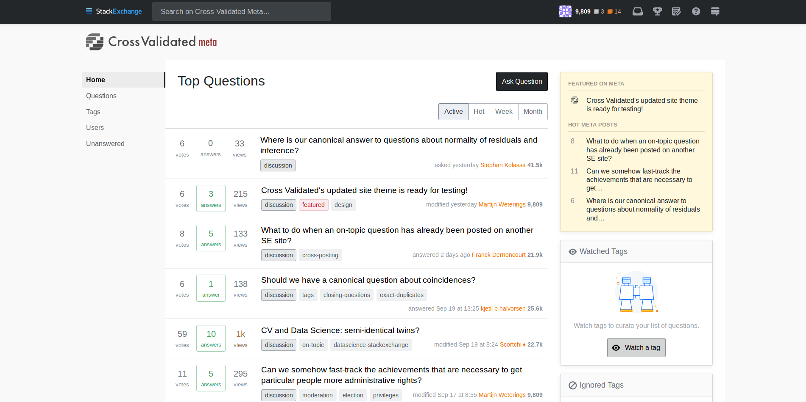Click the Ask Question button
Screen dimensions: 806x402
pos(522,81)
